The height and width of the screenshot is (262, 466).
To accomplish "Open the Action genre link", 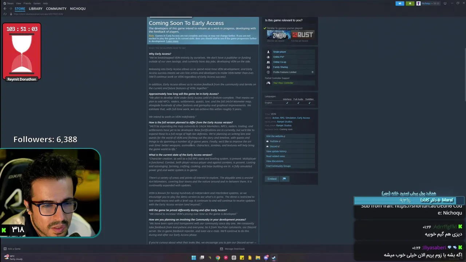I will click(276, 118).
